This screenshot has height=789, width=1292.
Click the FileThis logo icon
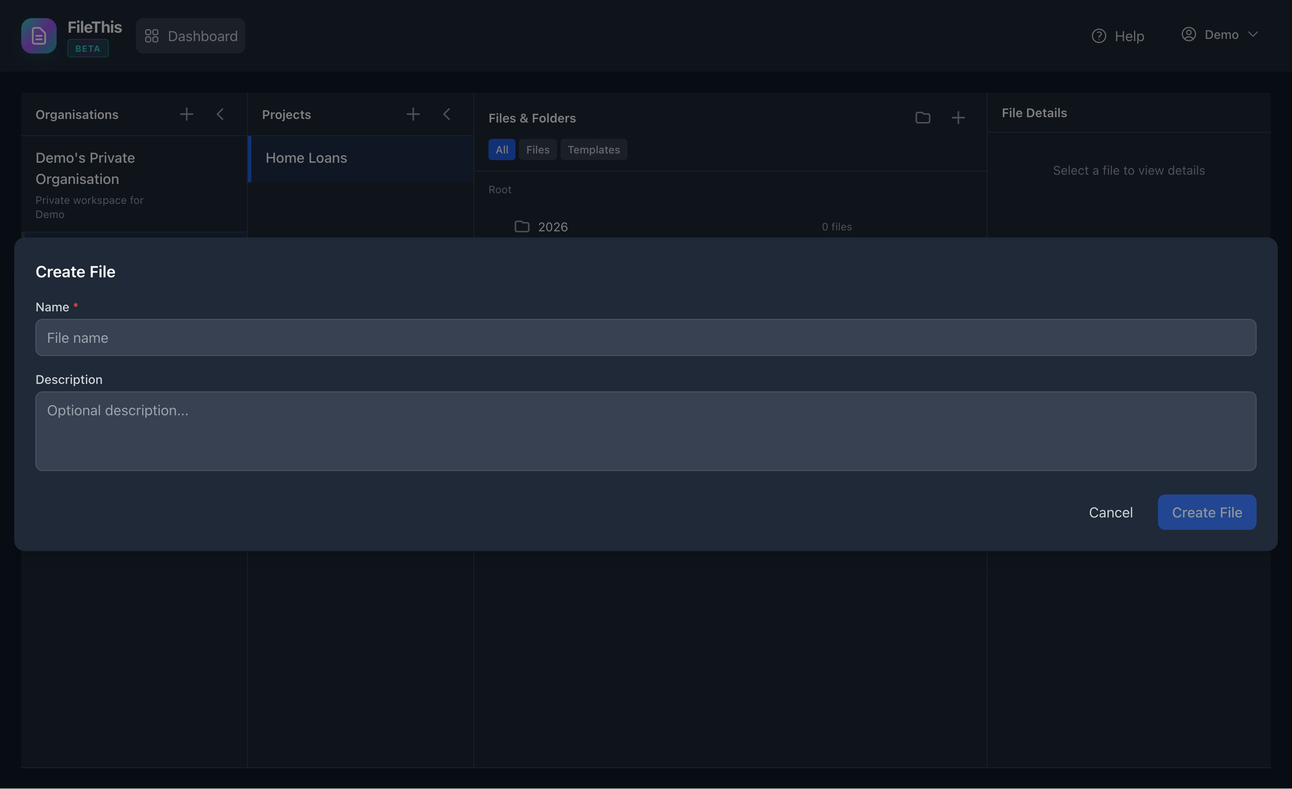click(x=38, y=35)
